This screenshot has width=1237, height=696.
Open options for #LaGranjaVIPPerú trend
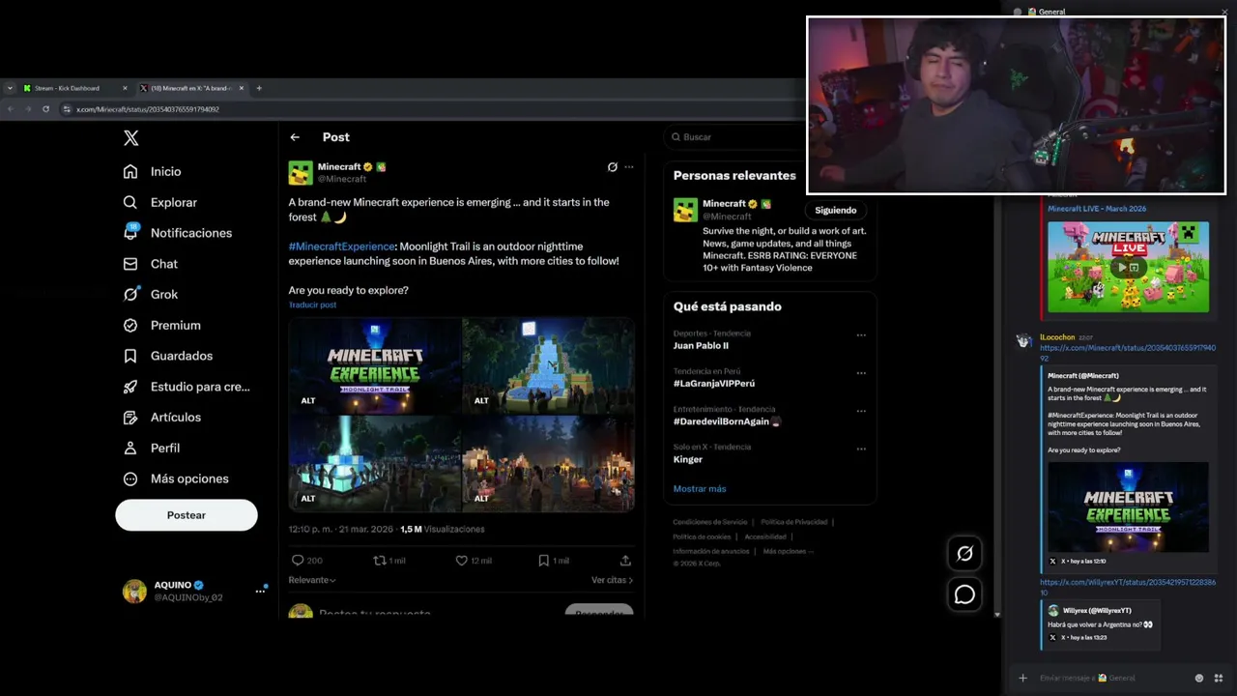(x=861, y=373)
